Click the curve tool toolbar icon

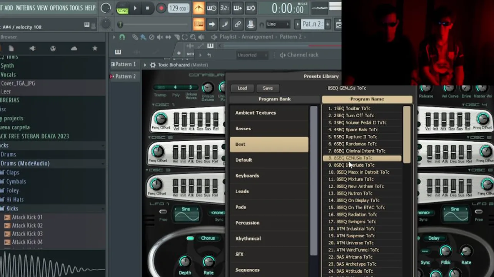click(225, 24)
